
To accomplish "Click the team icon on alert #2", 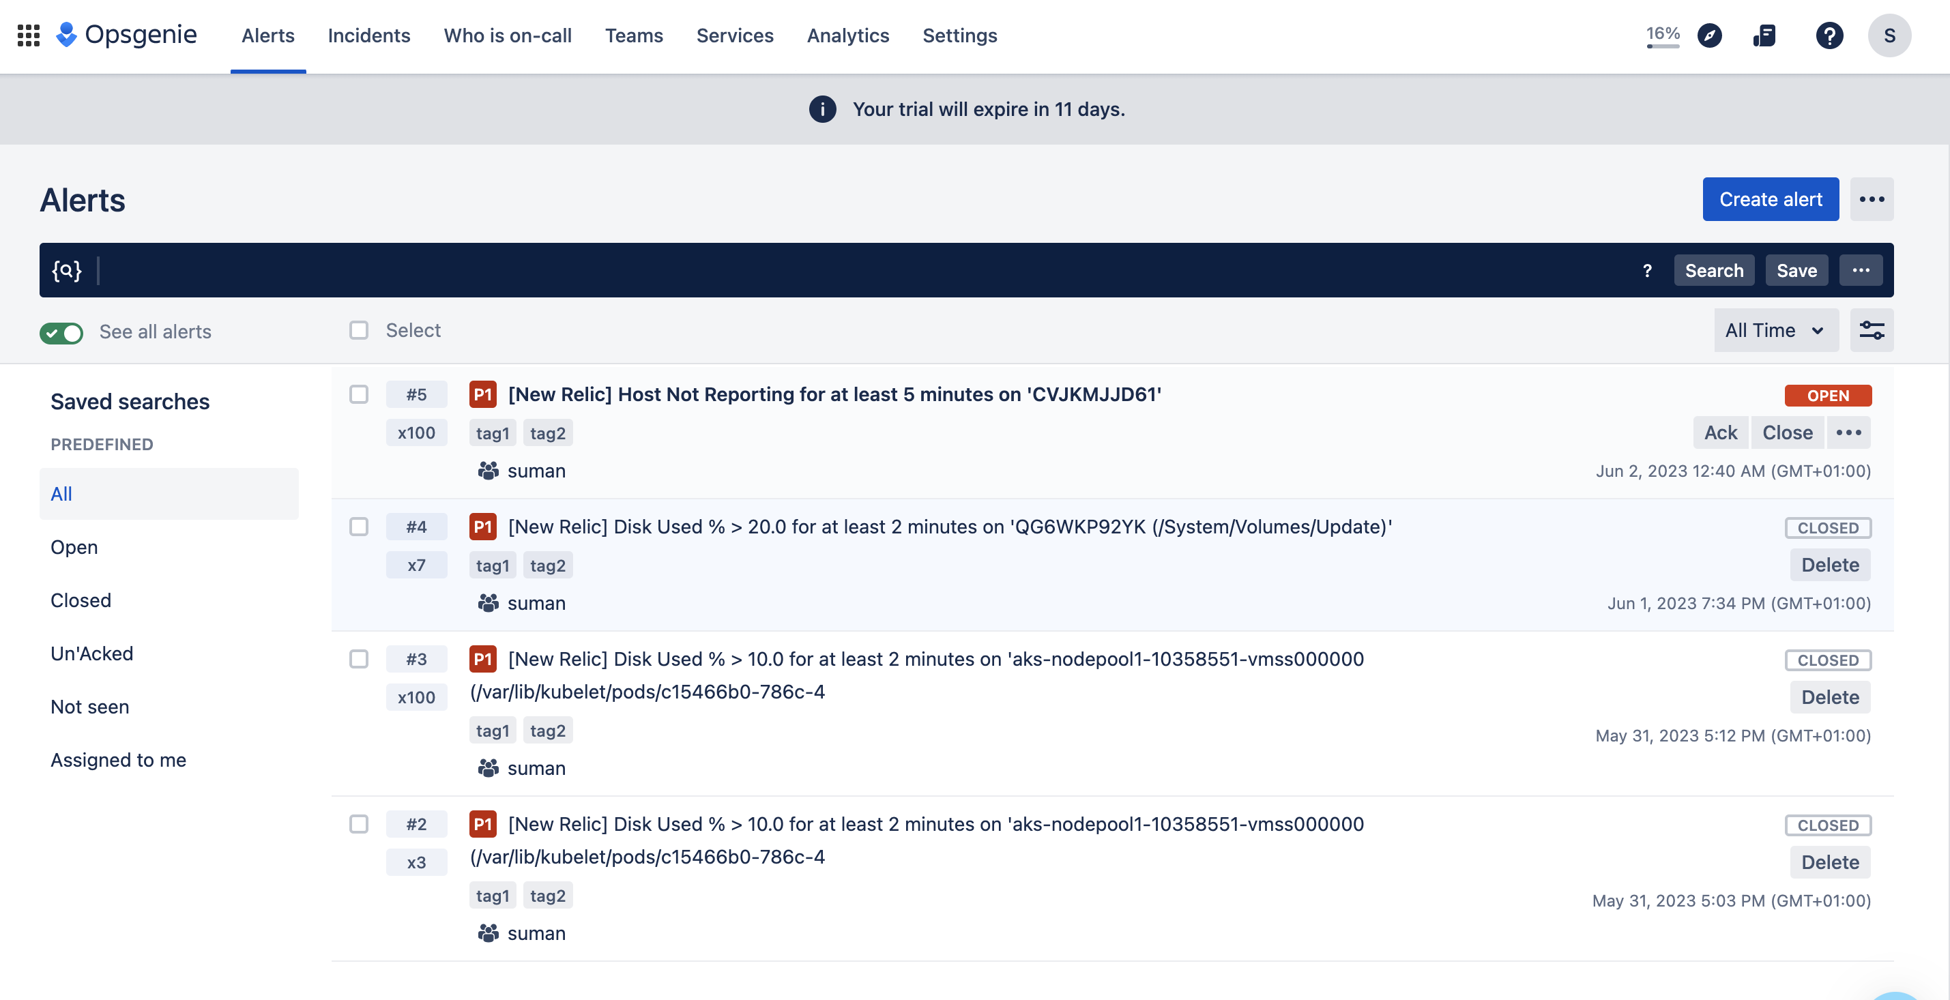I will click(489, 933).
